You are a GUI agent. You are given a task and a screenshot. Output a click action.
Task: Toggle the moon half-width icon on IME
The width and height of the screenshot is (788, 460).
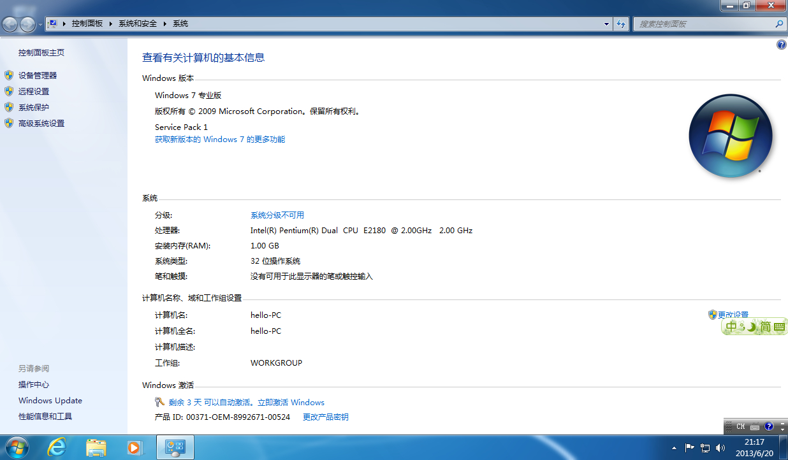click(x=751, y=327)
